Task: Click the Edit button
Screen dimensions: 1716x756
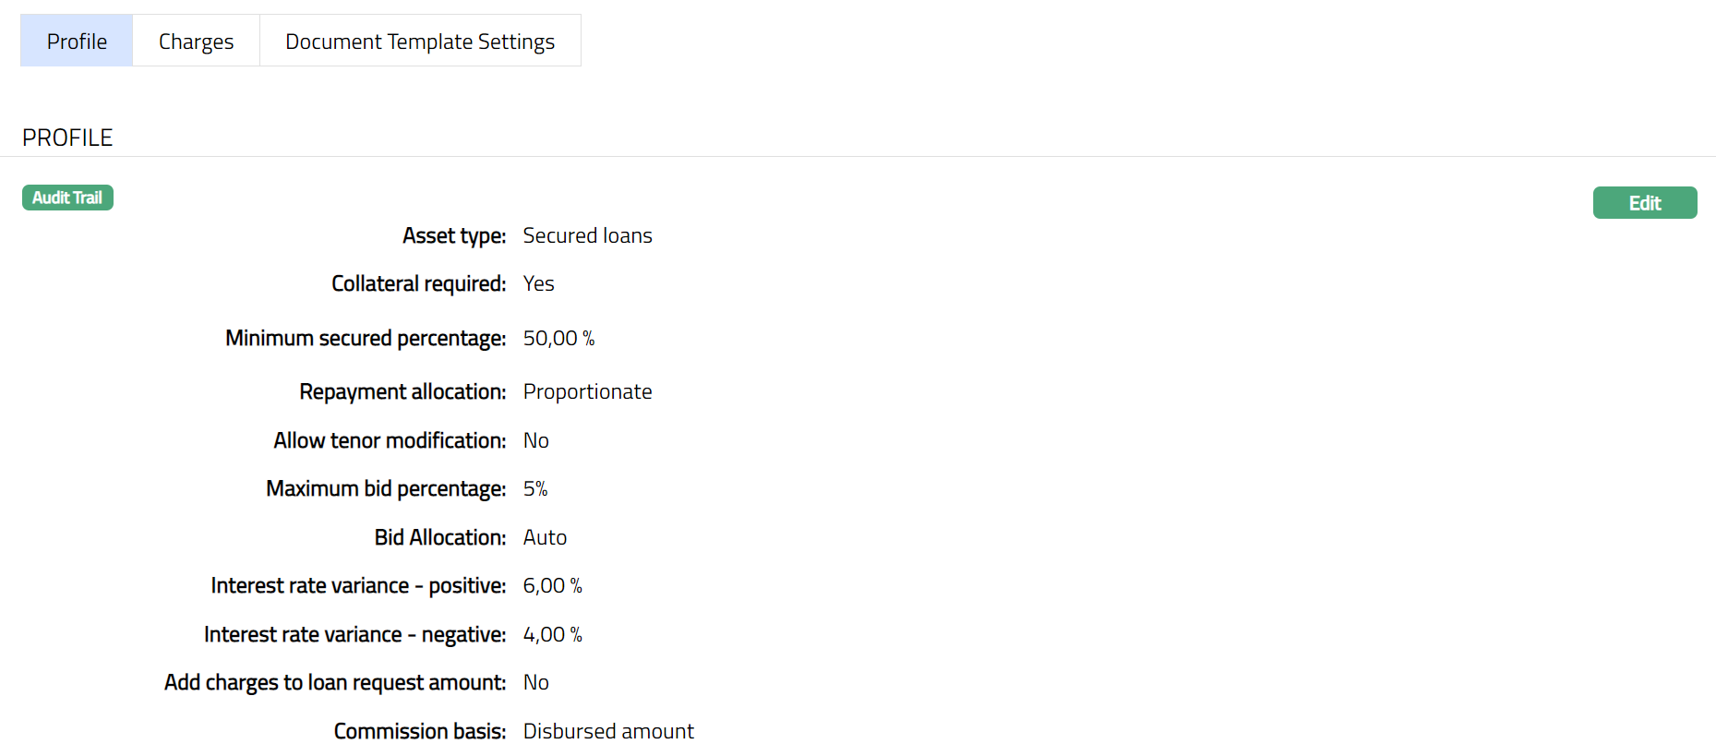Action: 1644,203
